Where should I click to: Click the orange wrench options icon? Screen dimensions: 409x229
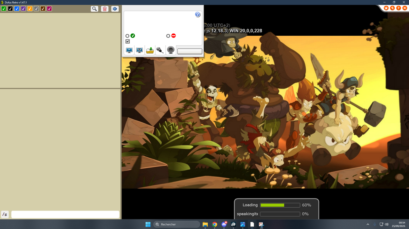(x=392, y=8)
